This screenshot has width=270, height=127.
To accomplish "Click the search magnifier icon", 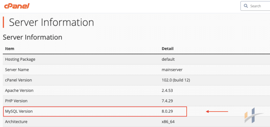I will click(x=246, y=6).
